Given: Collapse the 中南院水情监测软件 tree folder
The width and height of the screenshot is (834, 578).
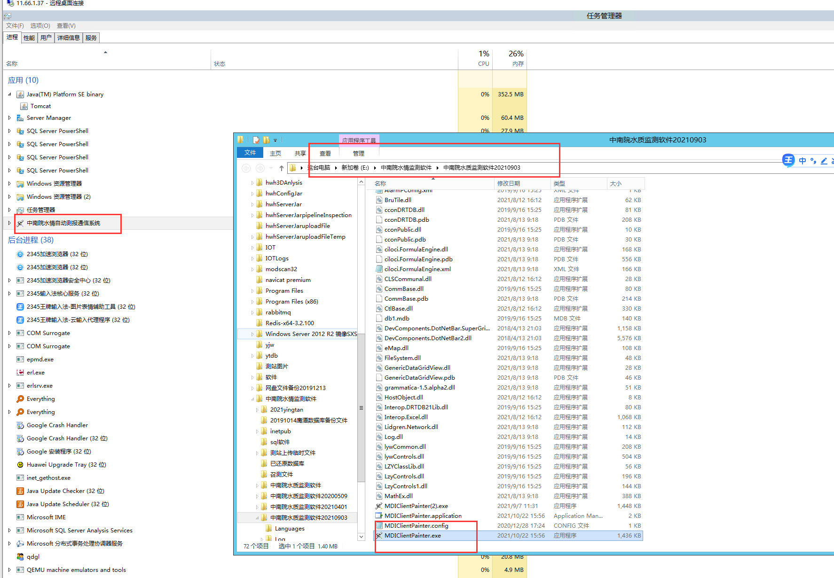Looking at the screenshot, I should [x=252, y=399].
